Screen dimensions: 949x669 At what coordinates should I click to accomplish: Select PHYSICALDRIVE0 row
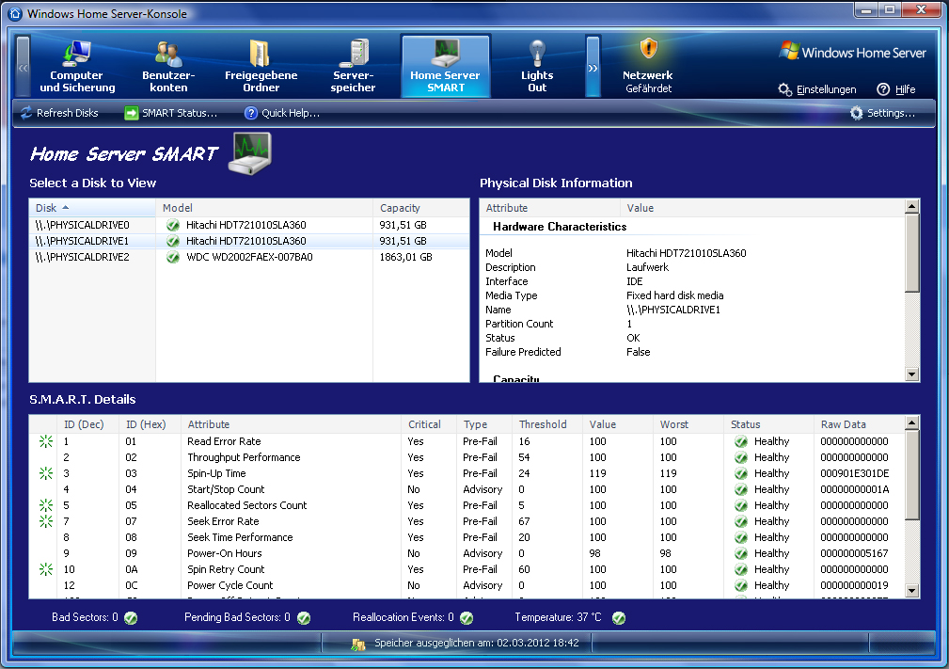point(248,225)
